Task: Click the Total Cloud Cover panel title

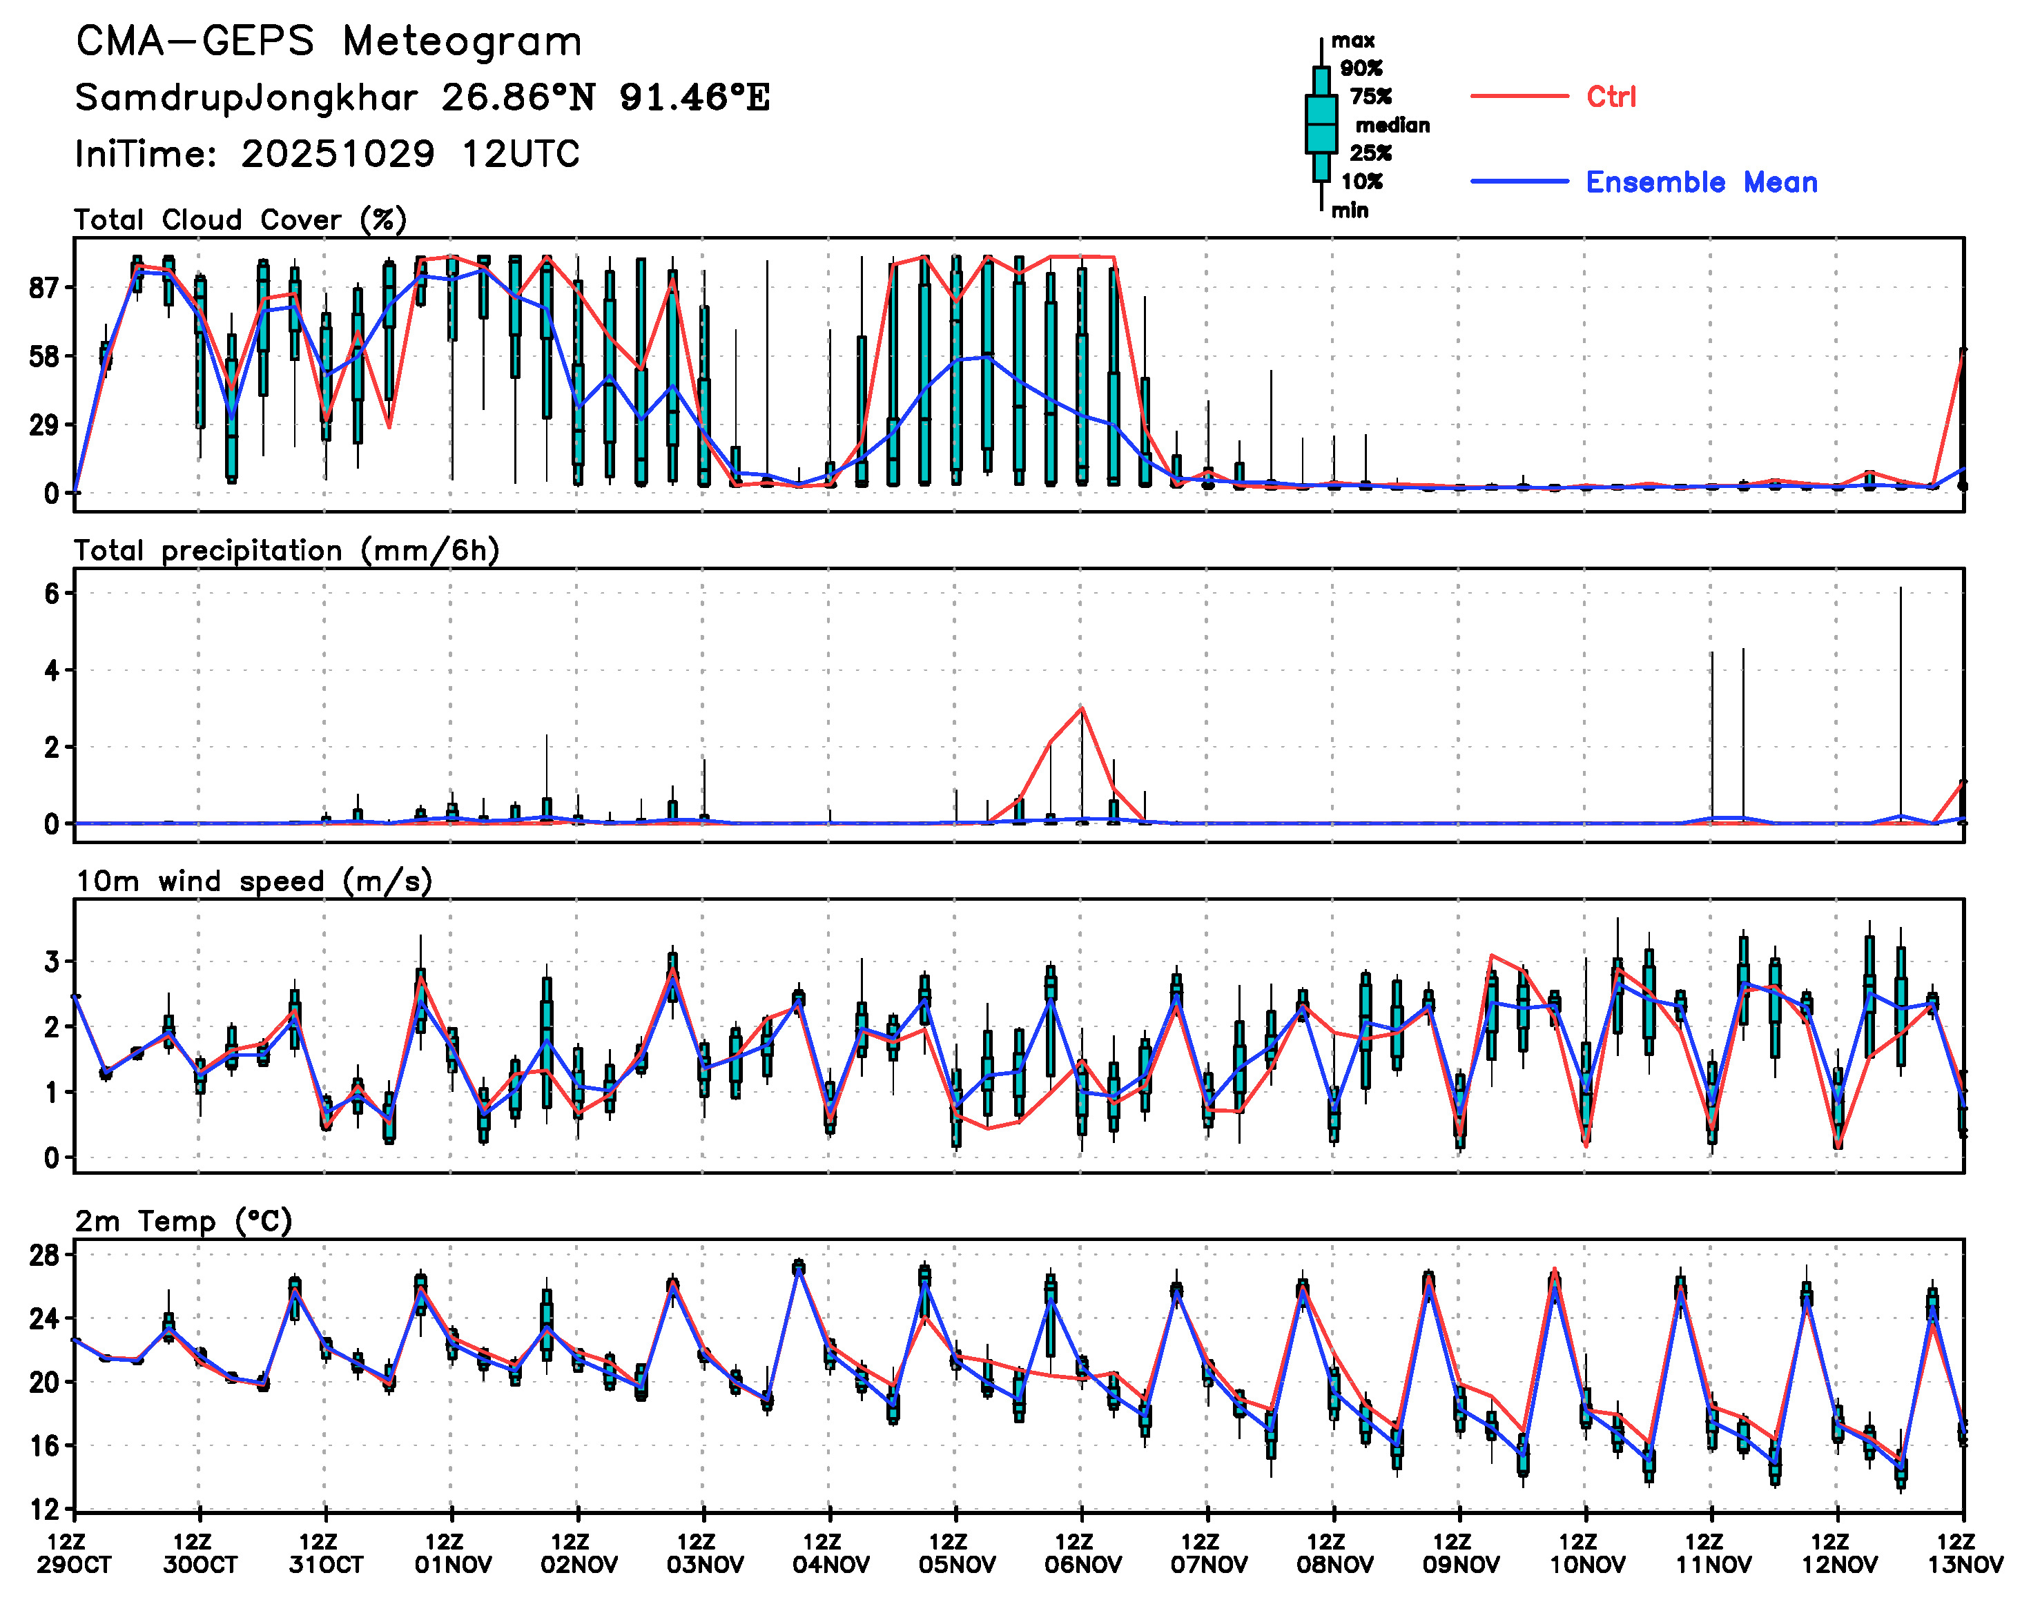Action: 240,219
